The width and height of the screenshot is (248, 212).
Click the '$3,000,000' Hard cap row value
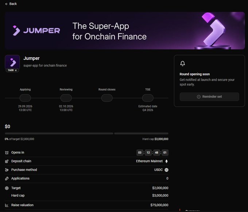click(x=160, y=195)
